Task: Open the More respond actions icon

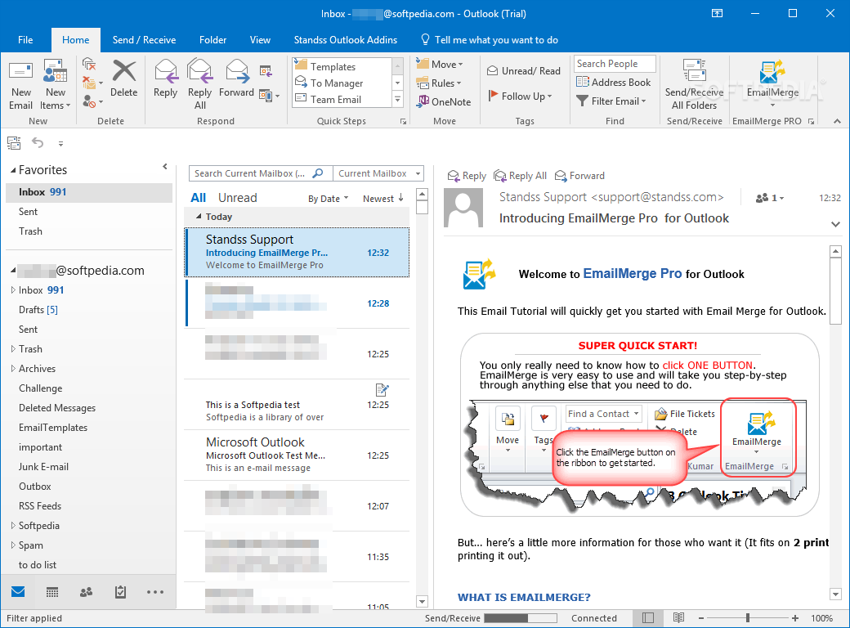Action: coord(269,96)
